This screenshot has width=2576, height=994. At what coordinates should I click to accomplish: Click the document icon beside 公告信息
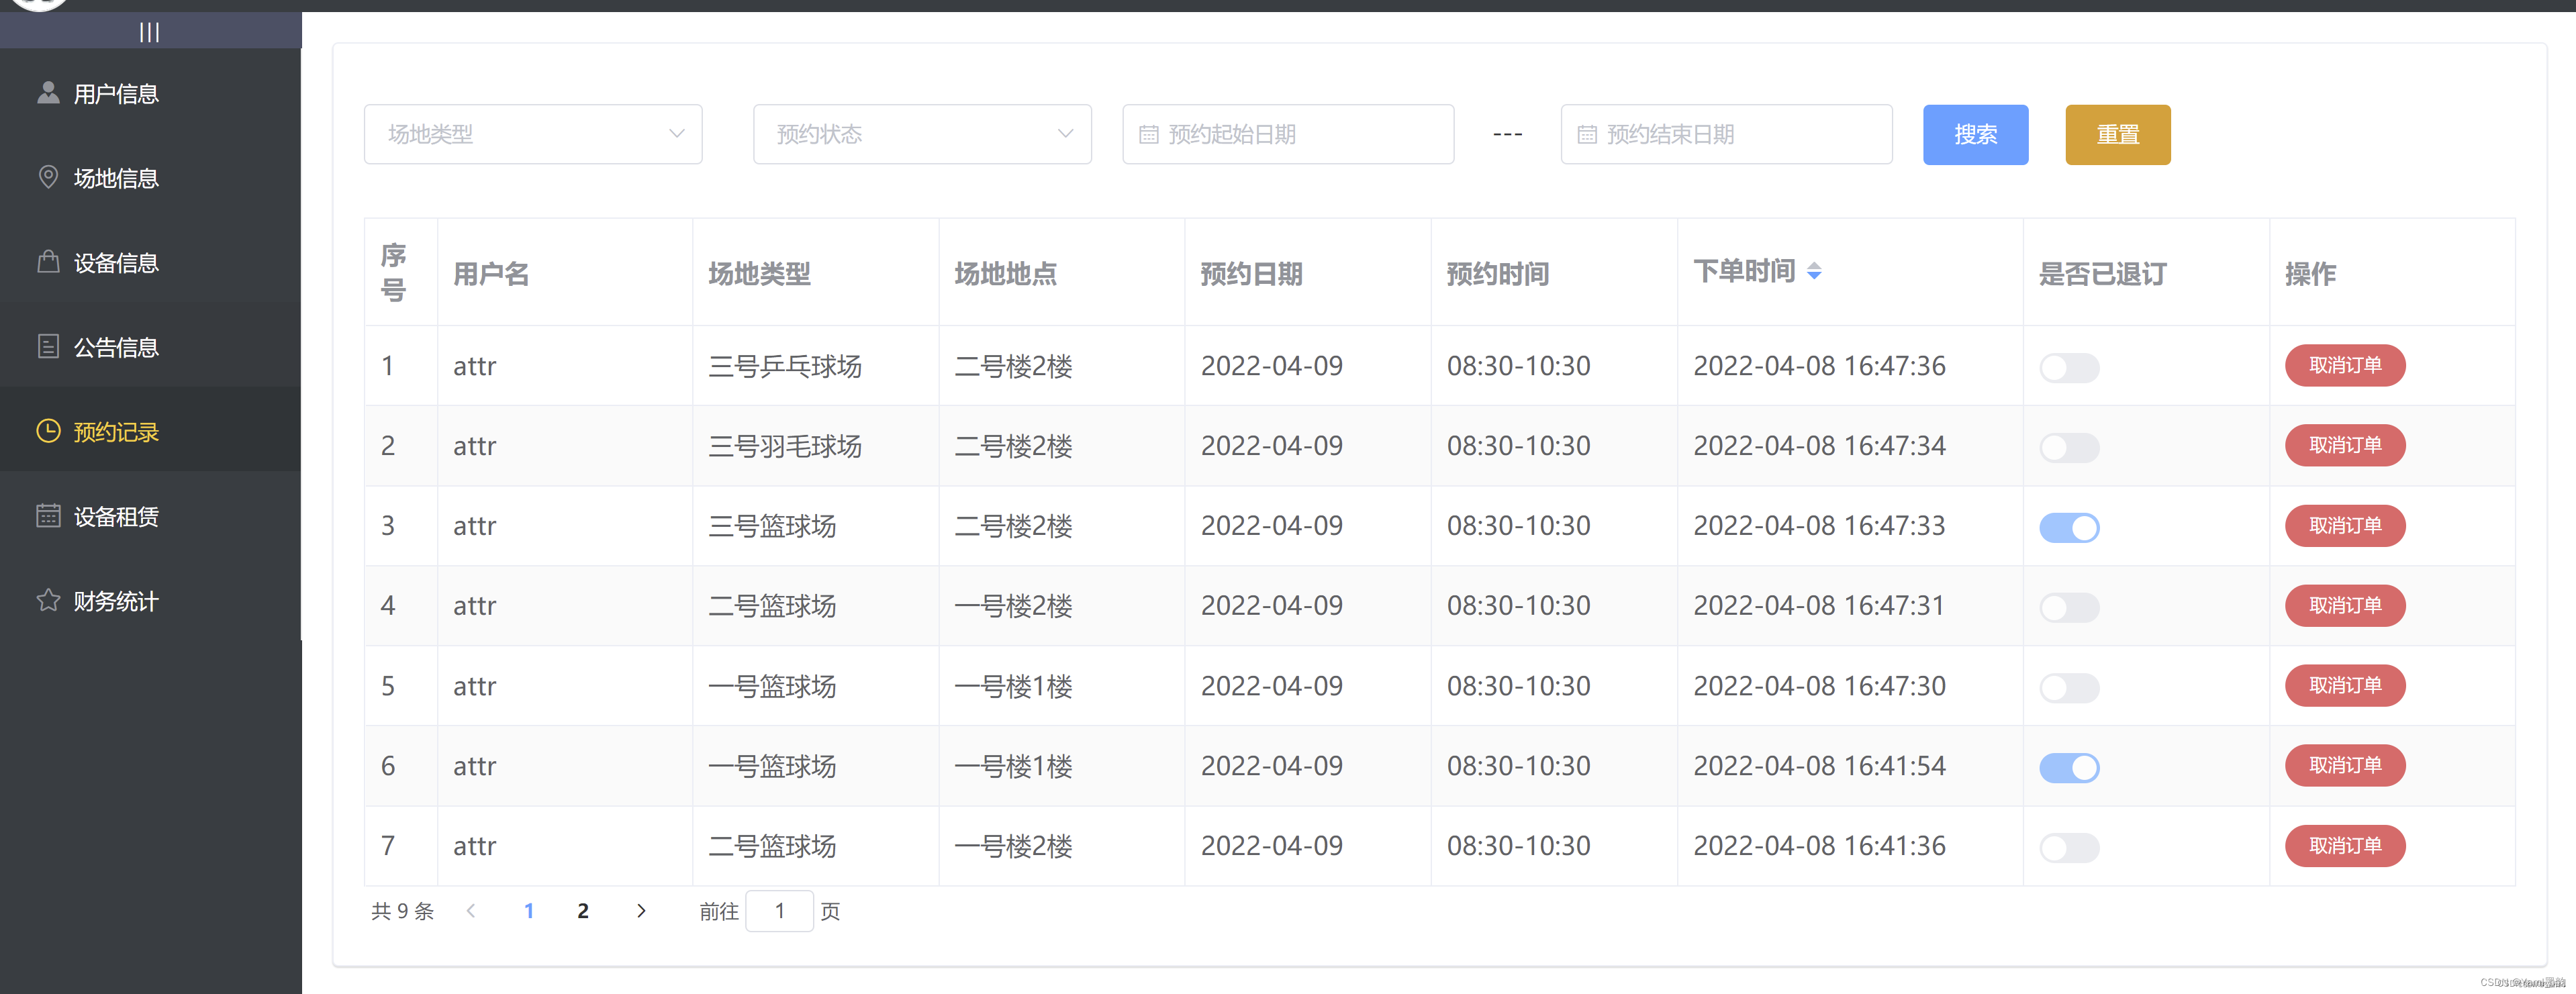pyautogui.click(x=48, y=346)
